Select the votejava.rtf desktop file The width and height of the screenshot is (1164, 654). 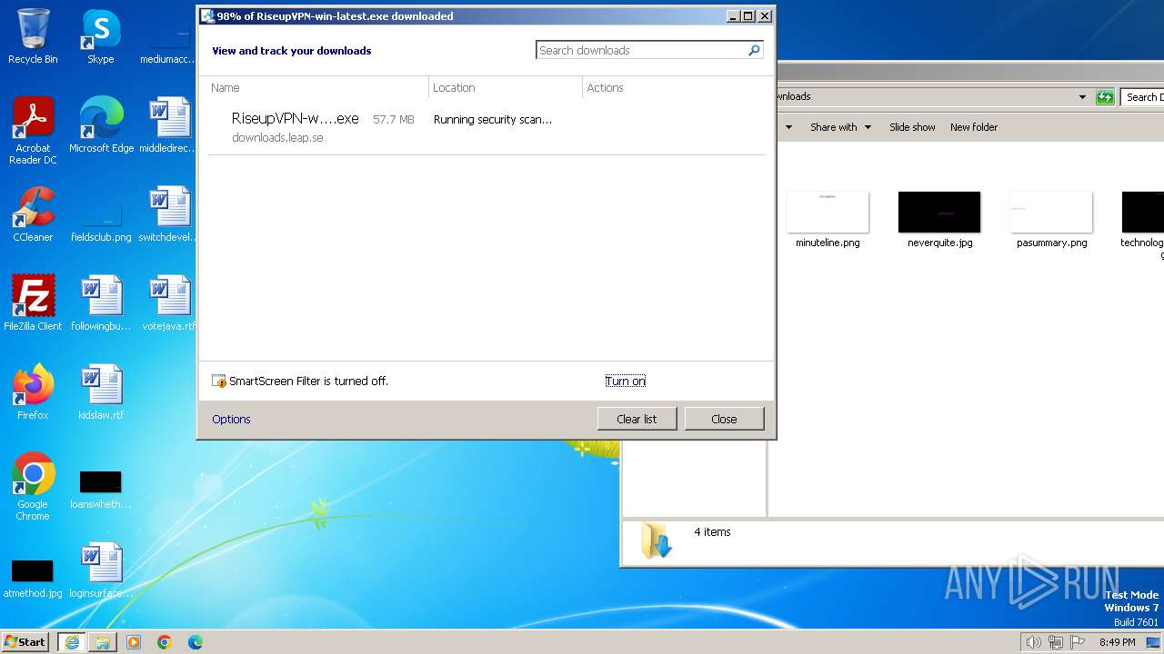[x=168, y=303]
